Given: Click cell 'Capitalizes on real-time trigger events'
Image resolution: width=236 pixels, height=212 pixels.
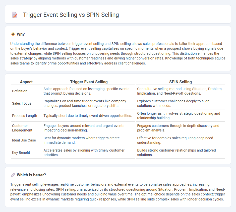Looking at the screenshot, I should coord(89,103).
